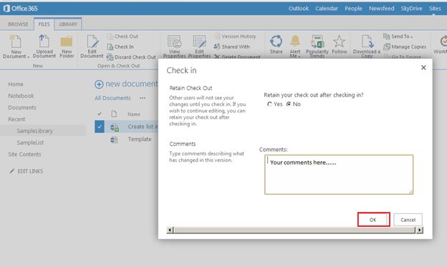Click the View Properties icon
447x267 pixels.
pos(174,42)
